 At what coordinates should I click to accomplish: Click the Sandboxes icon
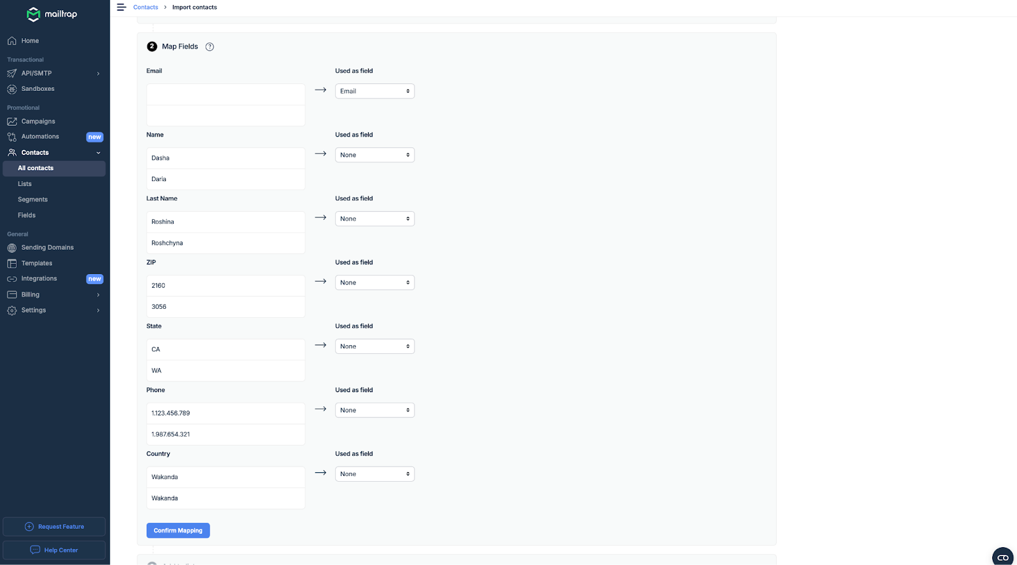click(12, 88)
